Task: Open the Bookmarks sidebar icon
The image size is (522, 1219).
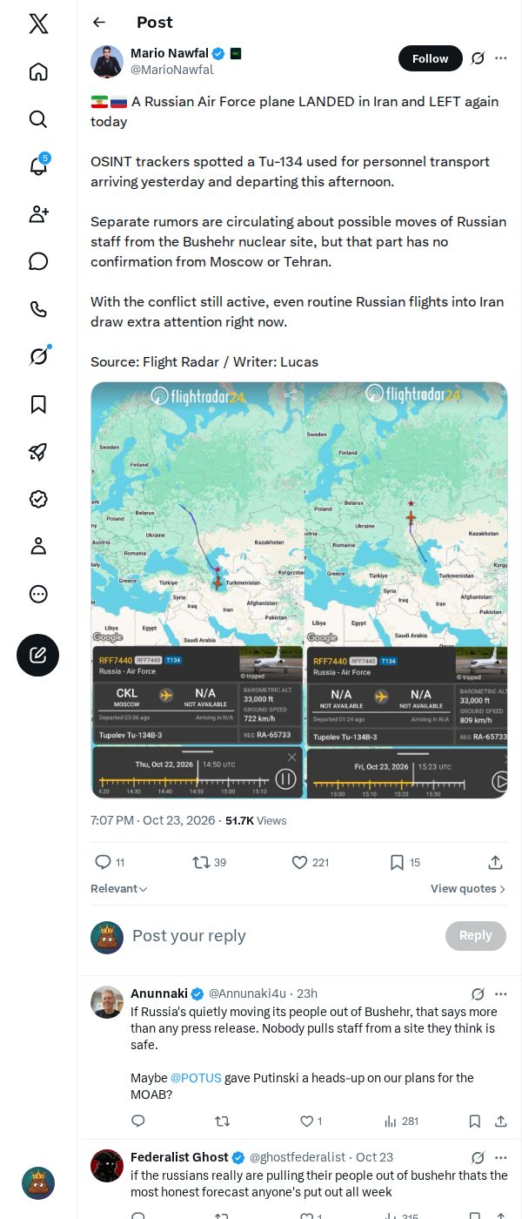Action: pos(38,404)
